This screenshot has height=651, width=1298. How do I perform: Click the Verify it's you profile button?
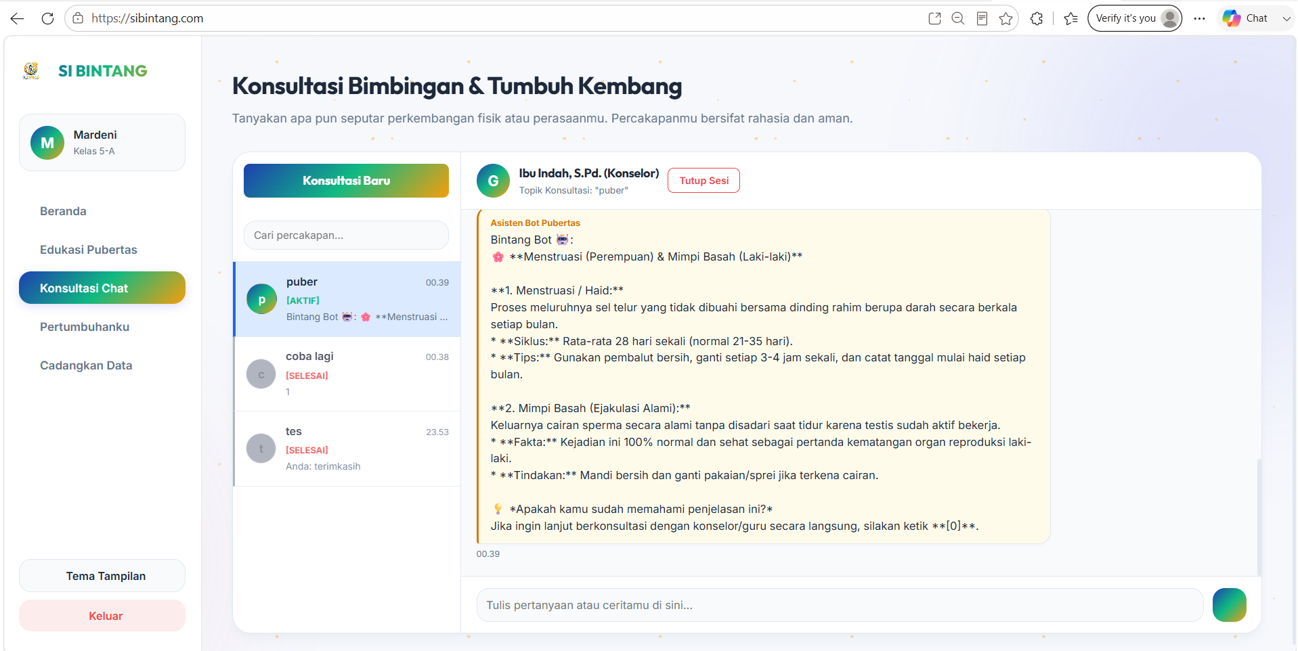click(x=1135, y=18)
